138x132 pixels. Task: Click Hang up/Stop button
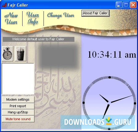click(18, 112)
